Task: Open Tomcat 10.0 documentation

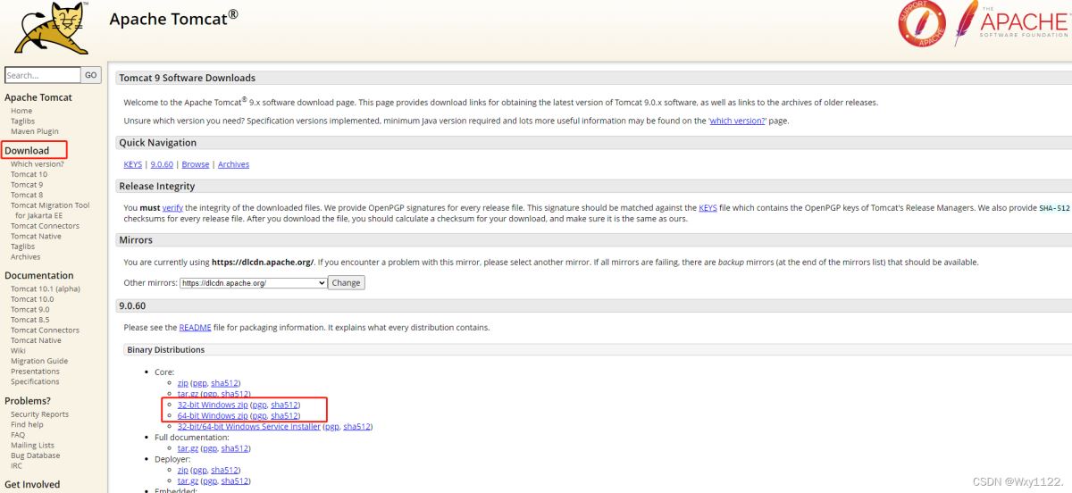Action: 32,299
